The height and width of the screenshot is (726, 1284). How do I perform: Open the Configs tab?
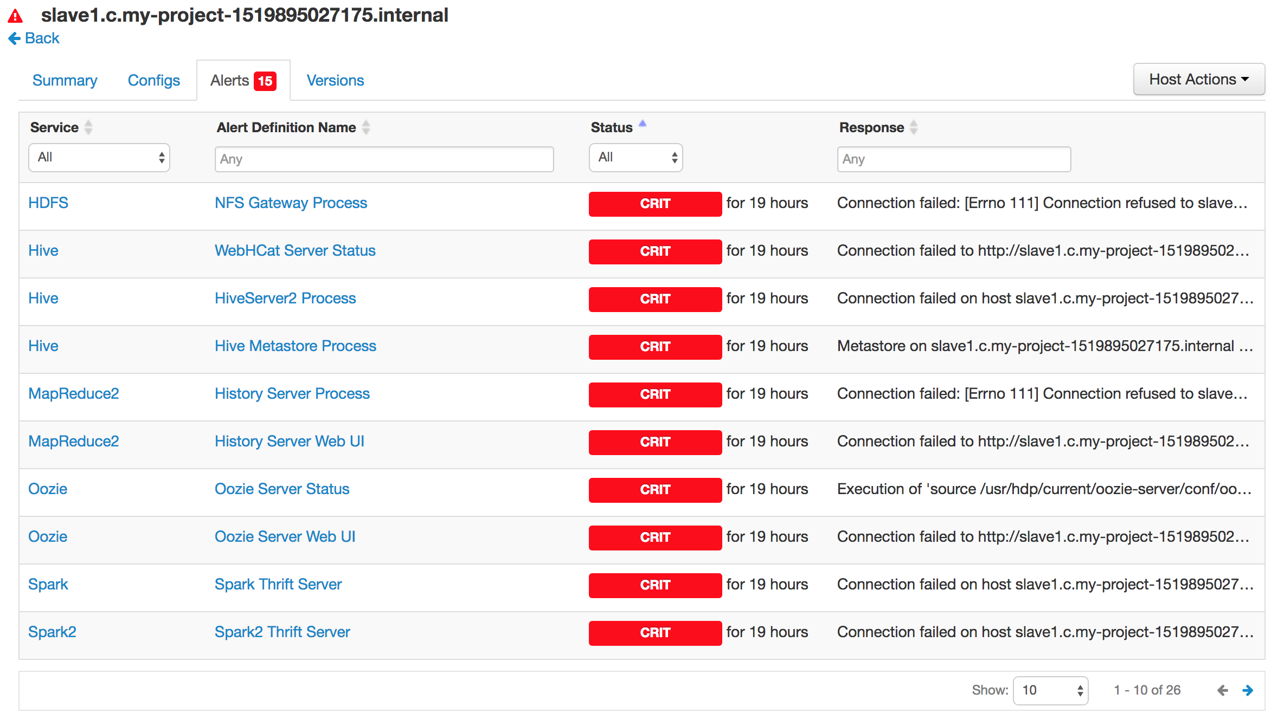coord(153,81)
